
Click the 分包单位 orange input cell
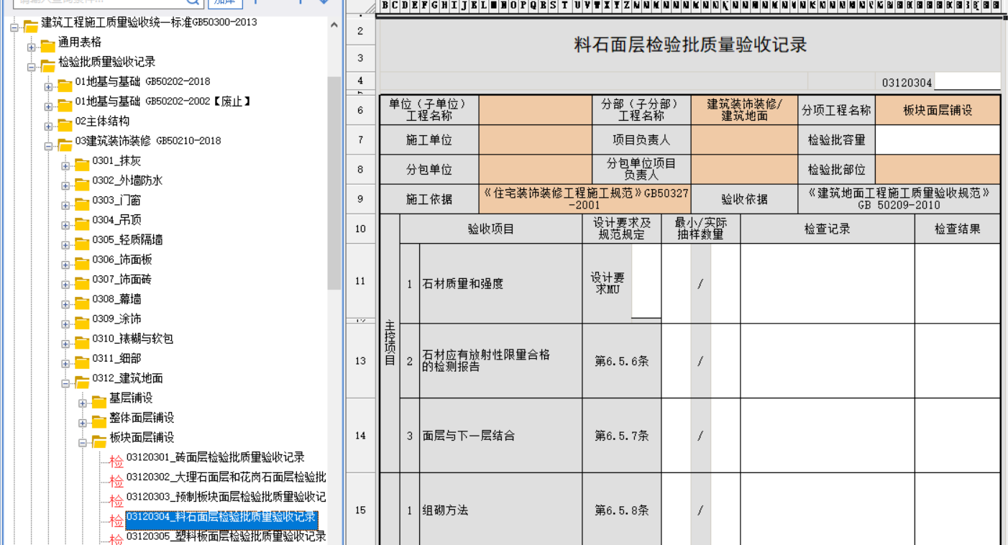pyautogui.click(x=535, y=170)
